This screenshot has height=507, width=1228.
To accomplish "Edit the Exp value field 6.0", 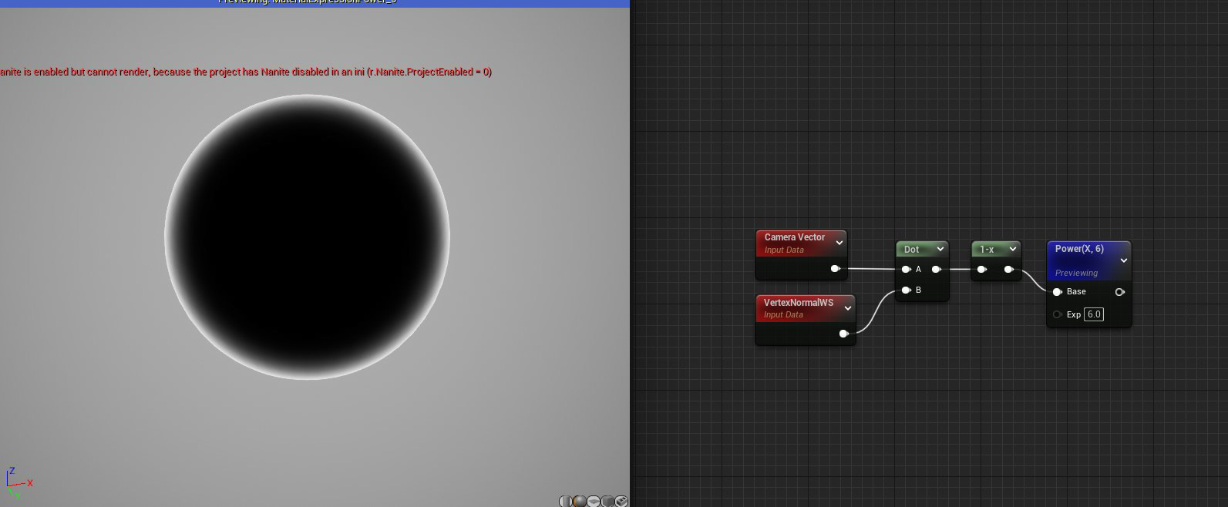I will [x=1094, y=314].
